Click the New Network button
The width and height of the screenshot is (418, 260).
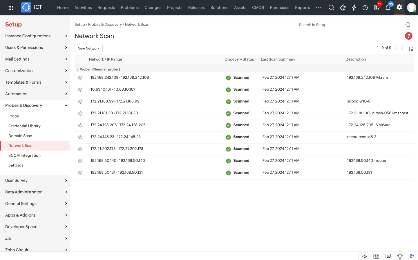point(88,49)
